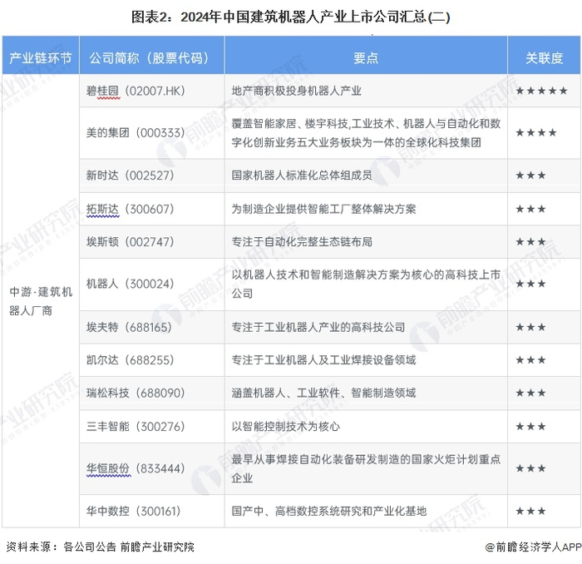This screenshot has width=582, height=564.
Task: Click the three-star rating for 华恒股份
Action: click(530, 468)
